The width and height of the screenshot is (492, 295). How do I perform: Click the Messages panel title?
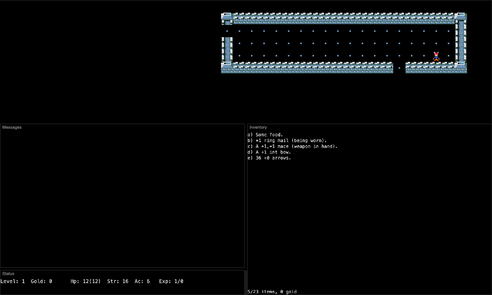pos(12,127)
